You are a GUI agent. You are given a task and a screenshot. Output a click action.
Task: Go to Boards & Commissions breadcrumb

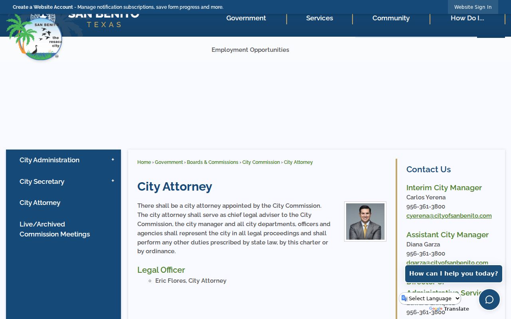(212, 162)
